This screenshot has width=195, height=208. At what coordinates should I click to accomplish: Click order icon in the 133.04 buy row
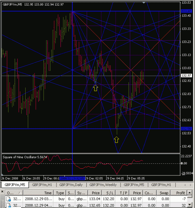(9, 199)
